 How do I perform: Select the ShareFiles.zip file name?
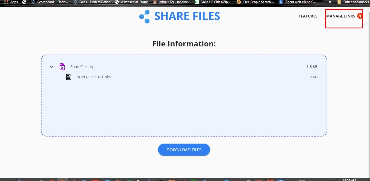82,67
